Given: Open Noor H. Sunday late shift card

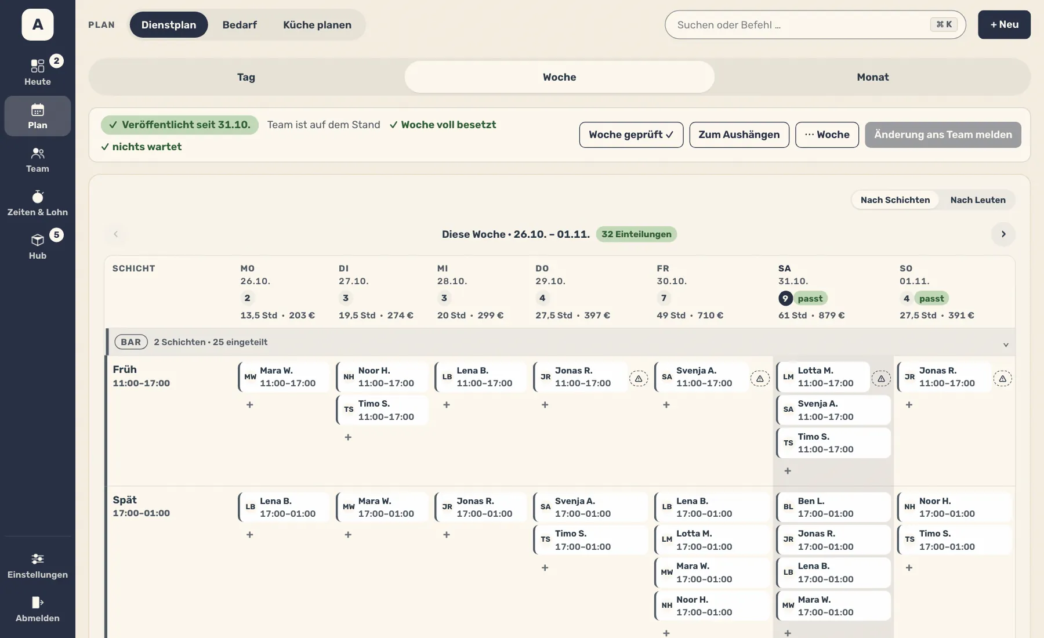Looking at the screenshot, I should (x=954, y=507).
